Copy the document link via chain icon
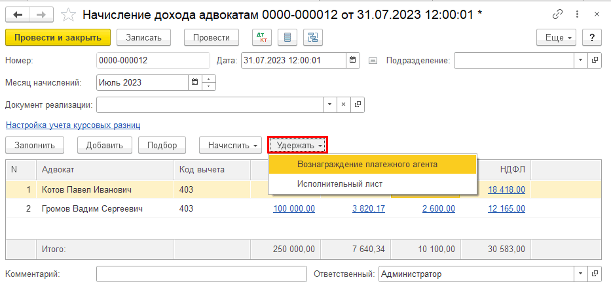 pos(558,14)
